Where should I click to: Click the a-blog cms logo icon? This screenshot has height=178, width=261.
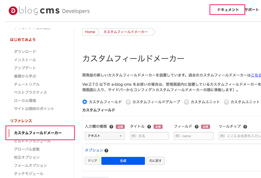(x=13, y=11)
